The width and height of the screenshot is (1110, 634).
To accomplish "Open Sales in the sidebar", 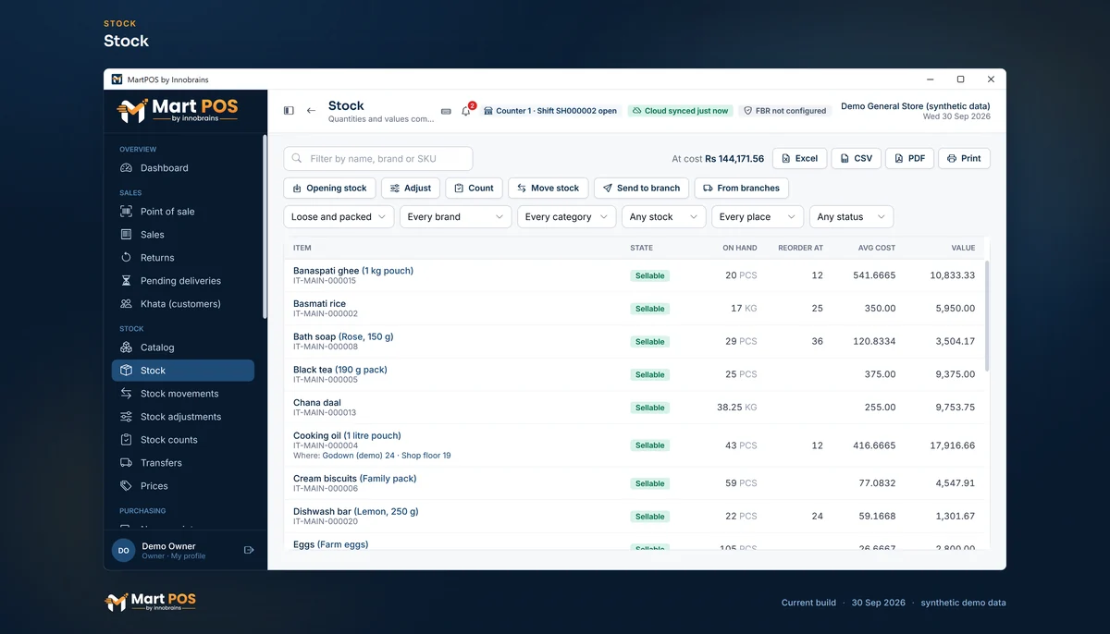I will click(183, 235).
